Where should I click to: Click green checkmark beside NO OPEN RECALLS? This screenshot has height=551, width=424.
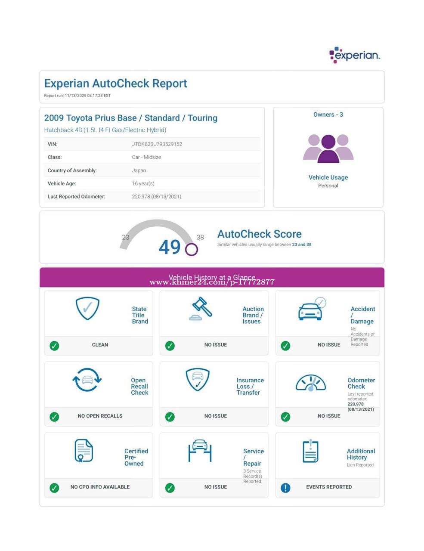[x=54, y=417]
